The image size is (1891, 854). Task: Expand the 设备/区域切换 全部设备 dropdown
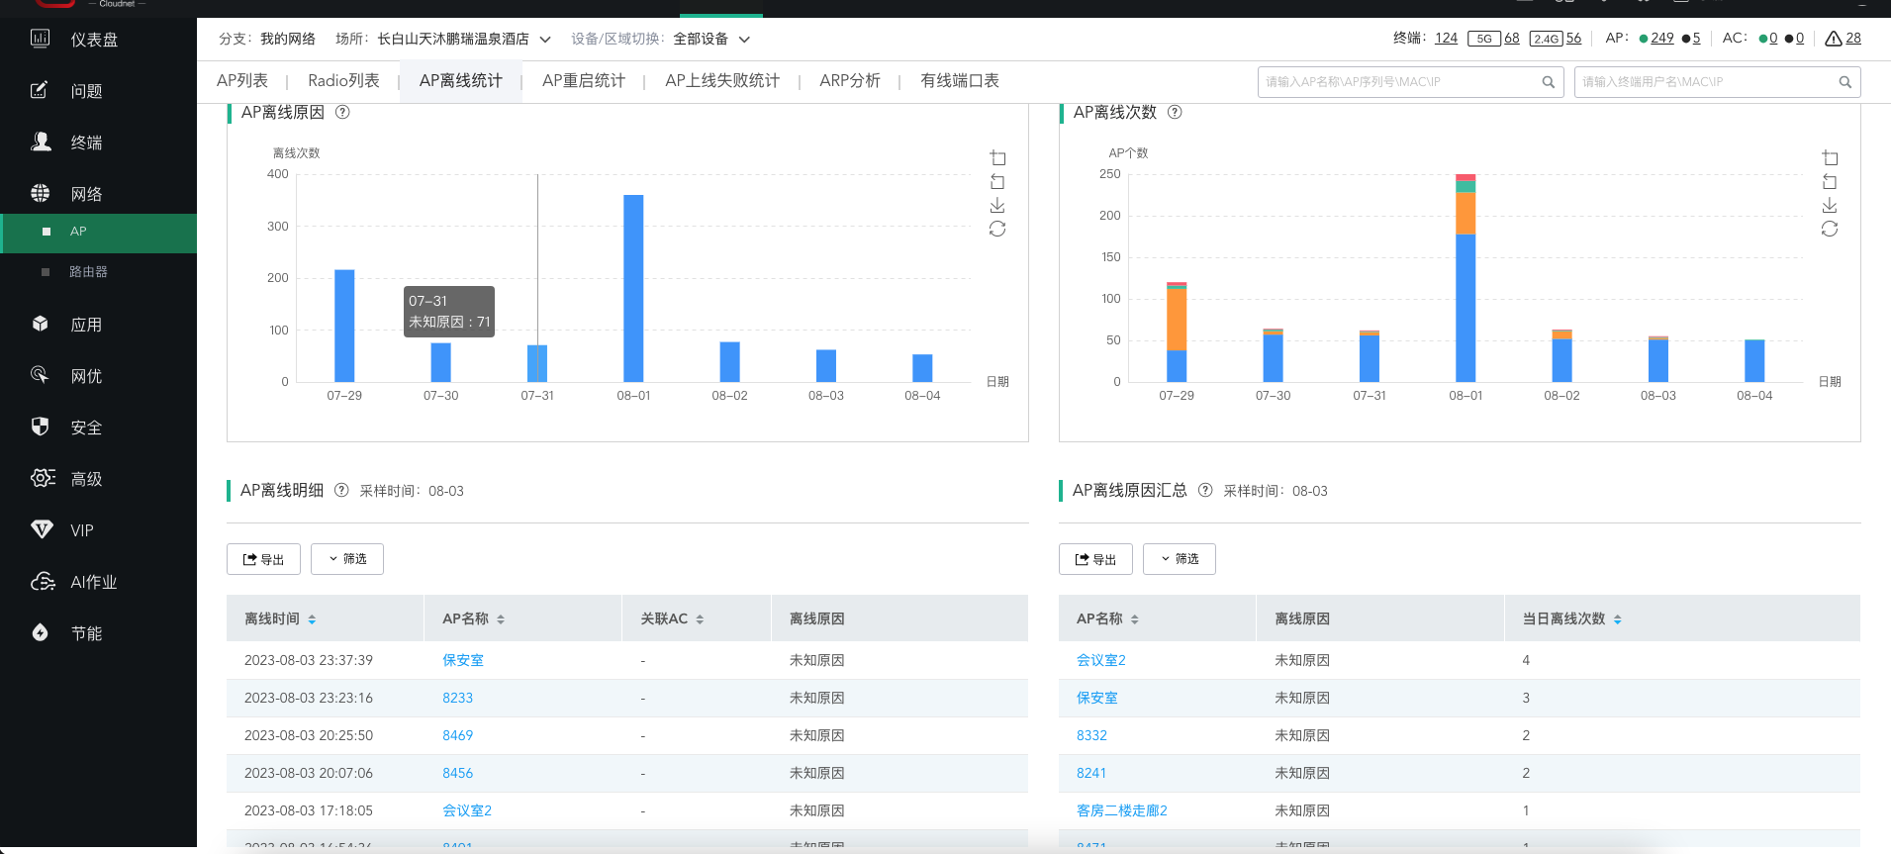click(x=744, y=40)
